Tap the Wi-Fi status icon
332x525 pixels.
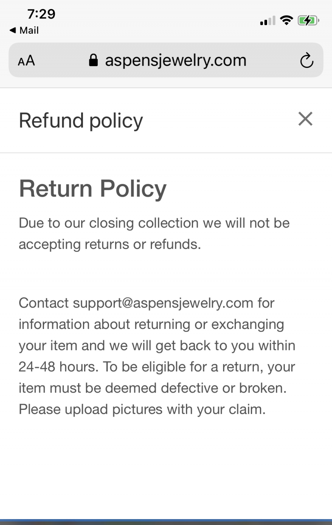tap(286, 20)
